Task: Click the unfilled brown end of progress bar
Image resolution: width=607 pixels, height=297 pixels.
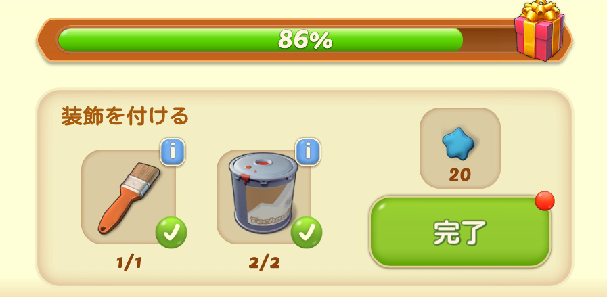Action: [489, 39]
